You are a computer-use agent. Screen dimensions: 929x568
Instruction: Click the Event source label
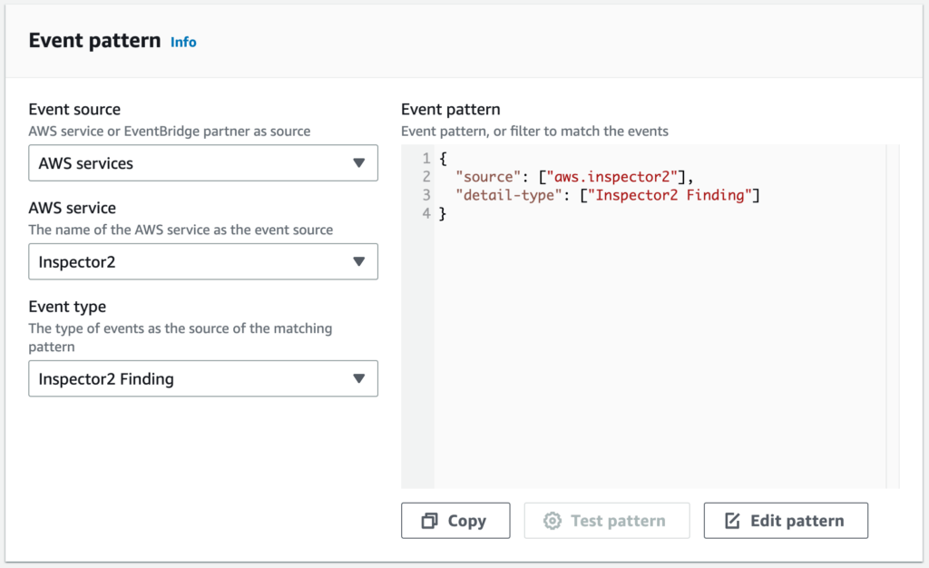point(74,109)
